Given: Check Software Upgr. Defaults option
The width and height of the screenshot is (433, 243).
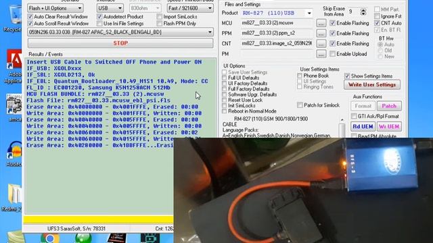Looking at the screenshot, I should (224, 94).
